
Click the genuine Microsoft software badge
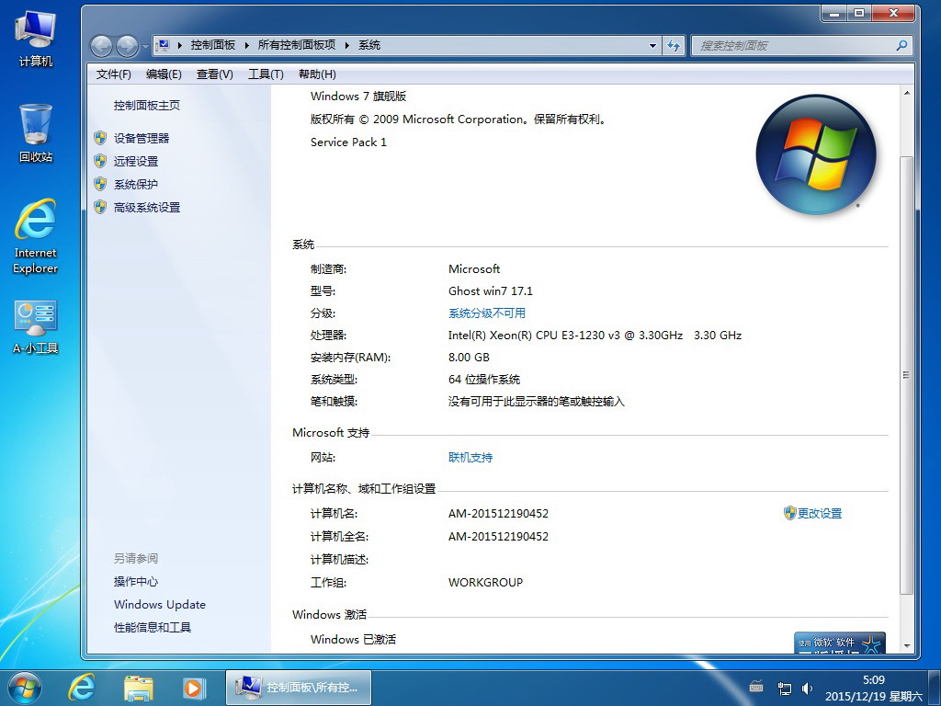(840, 643)
